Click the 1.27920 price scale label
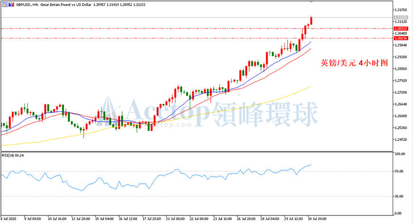413x223 pixels. pos(401,80)
